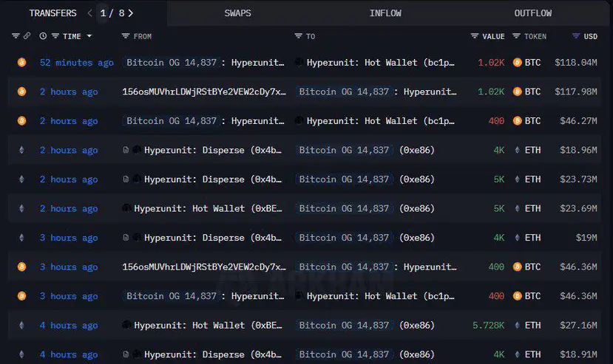The image size is (613, 364).
Task: Open the USD column filter
Action: (x=576, y=36)
